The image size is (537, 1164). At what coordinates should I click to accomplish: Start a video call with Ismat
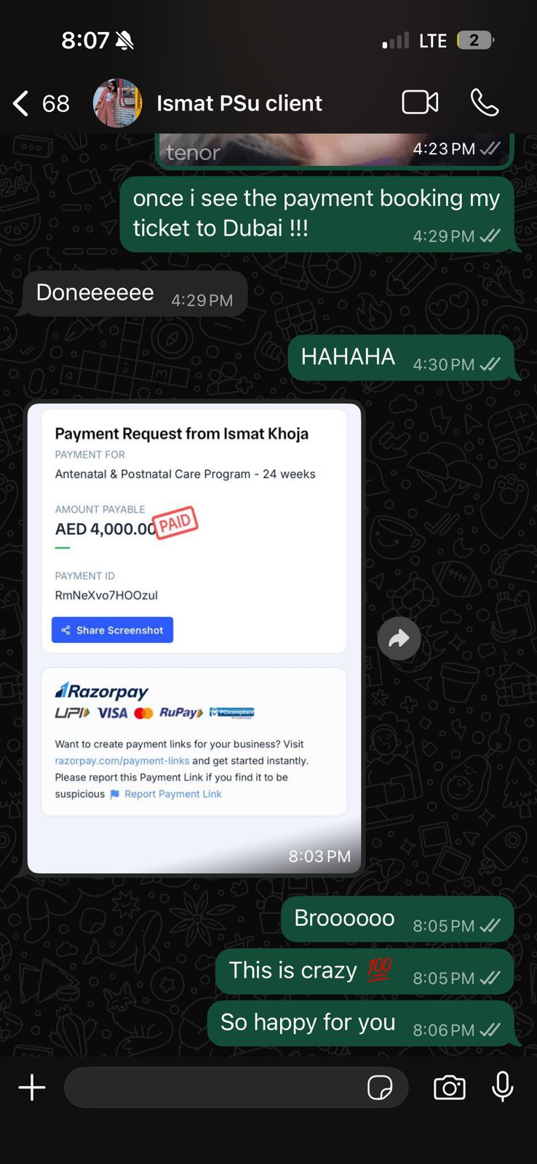421,103
